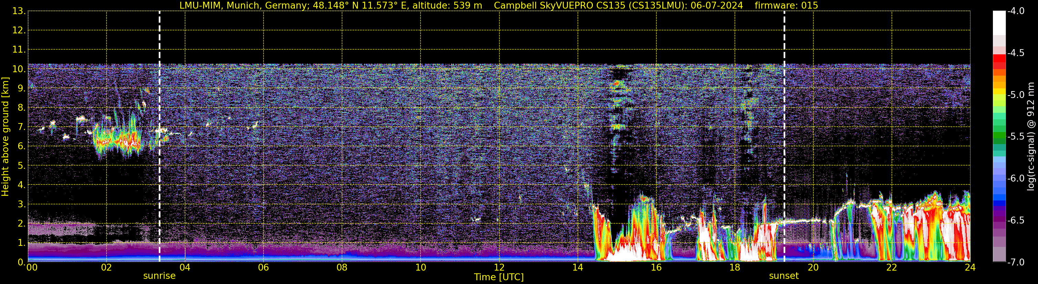Click the 'Height above ground [km]' axis title
Screen dimensions: 1038x284
(5, 137)
